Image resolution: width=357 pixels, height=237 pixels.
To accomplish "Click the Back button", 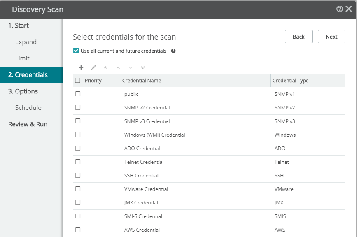I will click(299, 37).
